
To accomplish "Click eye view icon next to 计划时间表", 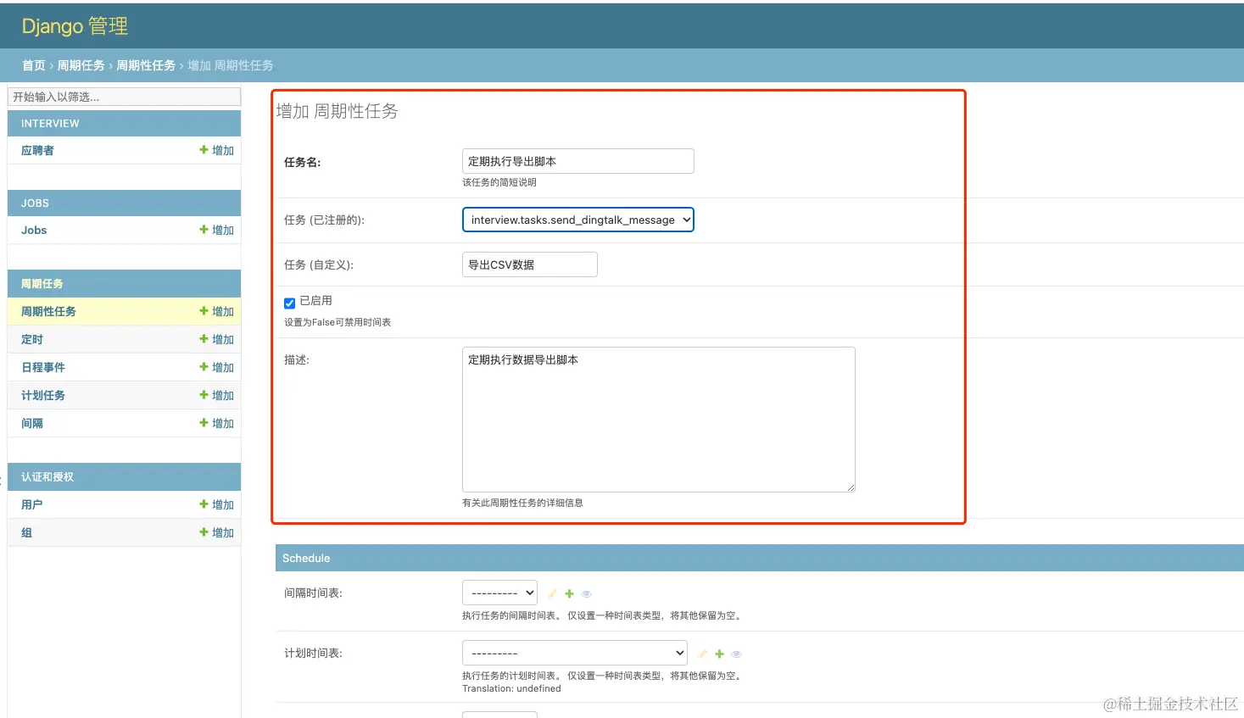I will click(736, 654).
